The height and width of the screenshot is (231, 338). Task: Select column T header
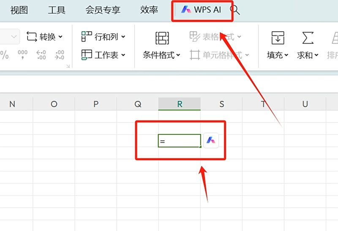pos(263,104)
